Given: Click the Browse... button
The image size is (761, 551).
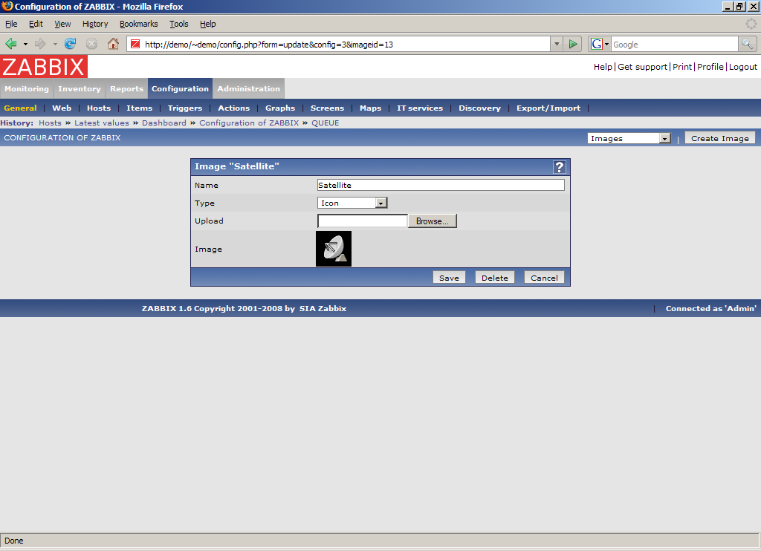Looking at the screenshot, I should point(432,221).
